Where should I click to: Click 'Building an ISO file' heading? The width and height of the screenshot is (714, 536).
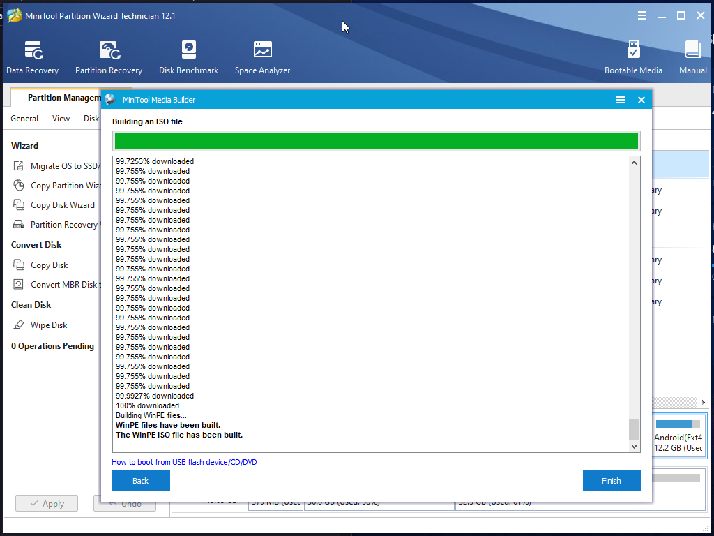click(x=148, y=121)
